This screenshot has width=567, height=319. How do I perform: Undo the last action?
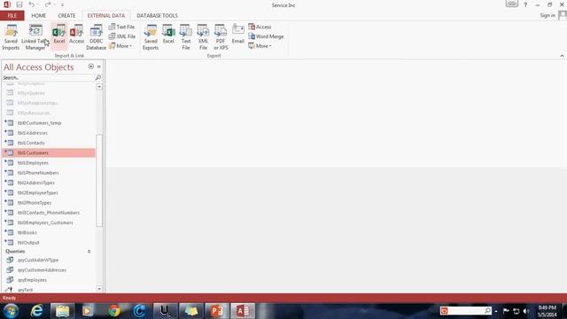[32, 4]
